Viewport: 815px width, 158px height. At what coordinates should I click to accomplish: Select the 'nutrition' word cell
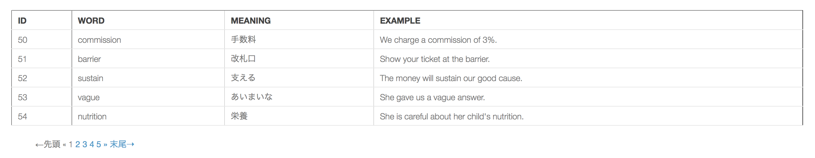[x=148, y=116]
